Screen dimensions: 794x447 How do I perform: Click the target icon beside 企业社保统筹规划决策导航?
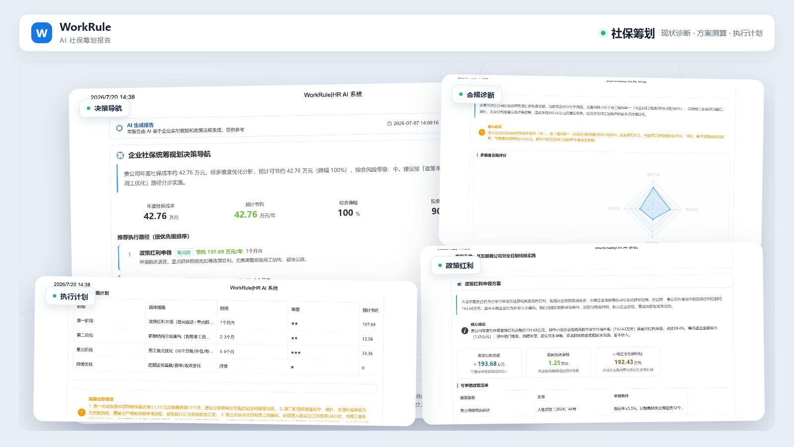(x=120, y=155)
